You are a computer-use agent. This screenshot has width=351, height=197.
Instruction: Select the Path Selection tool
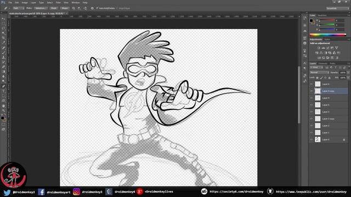(3, 96)
